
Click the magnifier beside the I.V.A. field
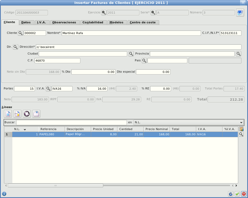48,89
